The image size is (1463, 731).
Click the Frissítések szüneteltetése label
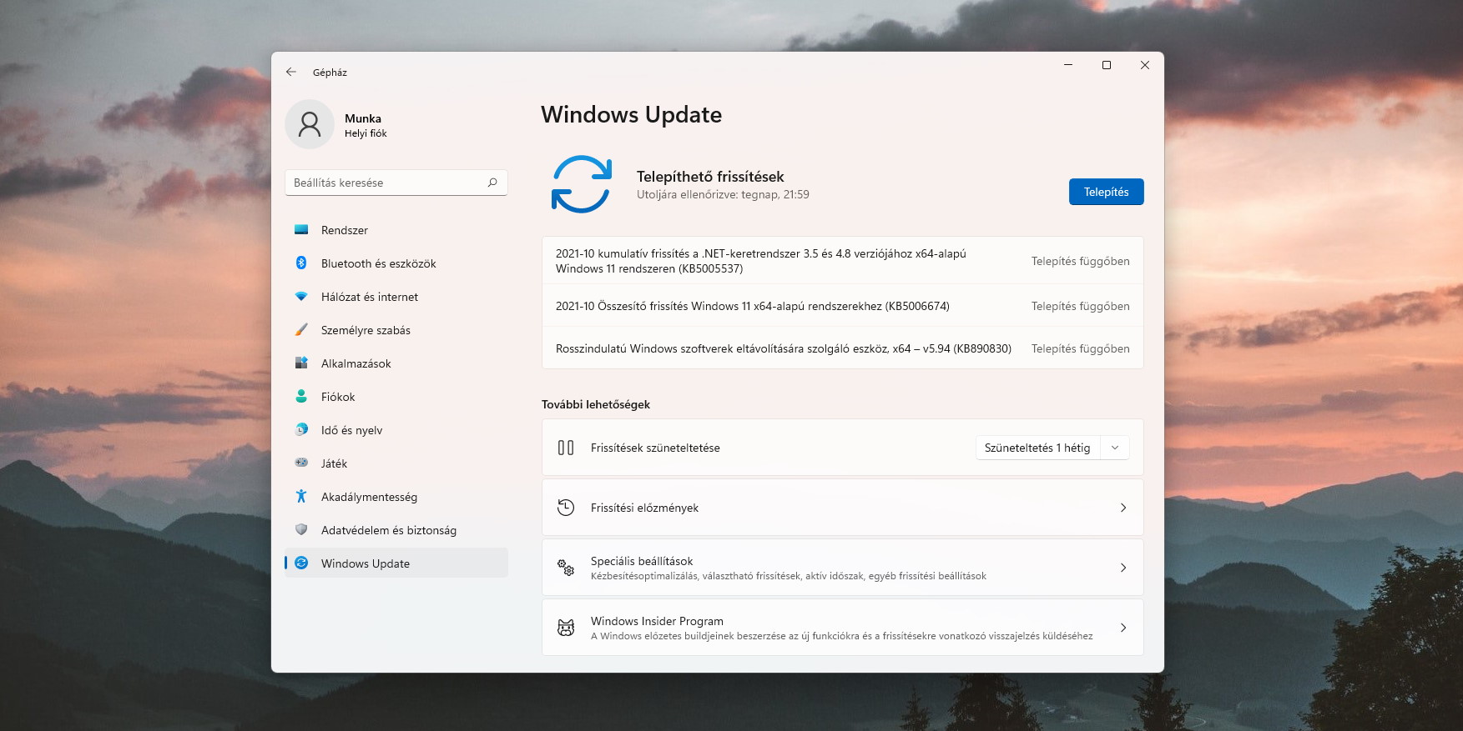pyautogui.click(x=655, y=448)
